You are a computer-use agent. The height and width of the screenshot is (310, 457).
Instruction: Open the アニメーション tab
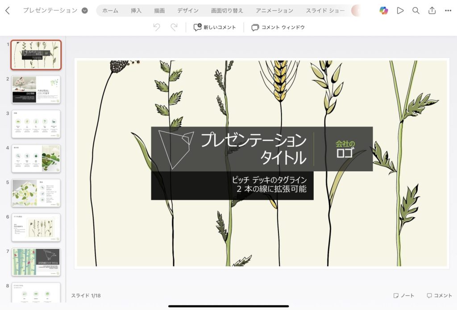[x=274, y=11]
